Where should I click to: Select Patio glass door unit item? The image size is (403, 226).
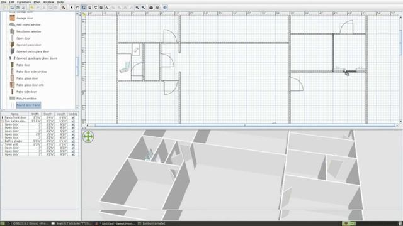point(30,85)
